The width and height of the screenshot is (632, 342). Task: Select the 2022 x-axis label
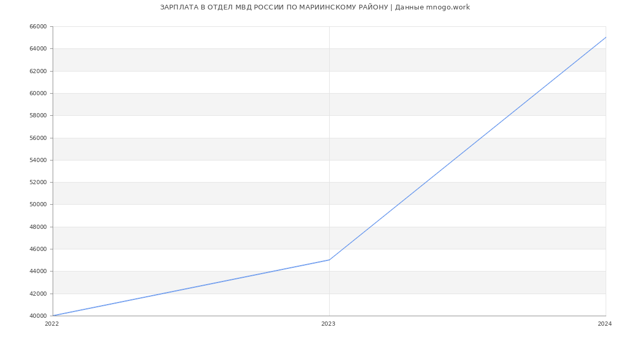52,324
